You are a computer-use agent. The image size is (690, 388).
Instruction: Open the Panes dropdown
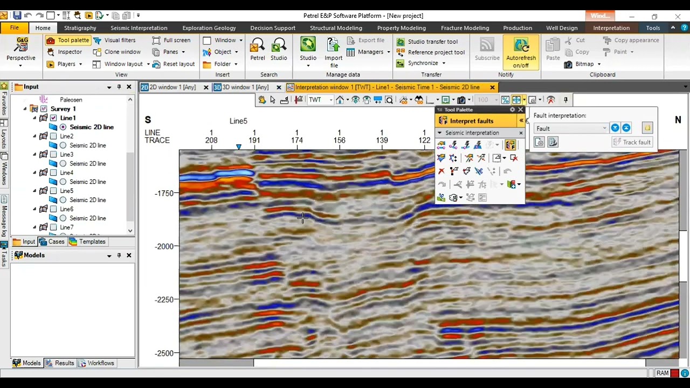pos(183,52)
